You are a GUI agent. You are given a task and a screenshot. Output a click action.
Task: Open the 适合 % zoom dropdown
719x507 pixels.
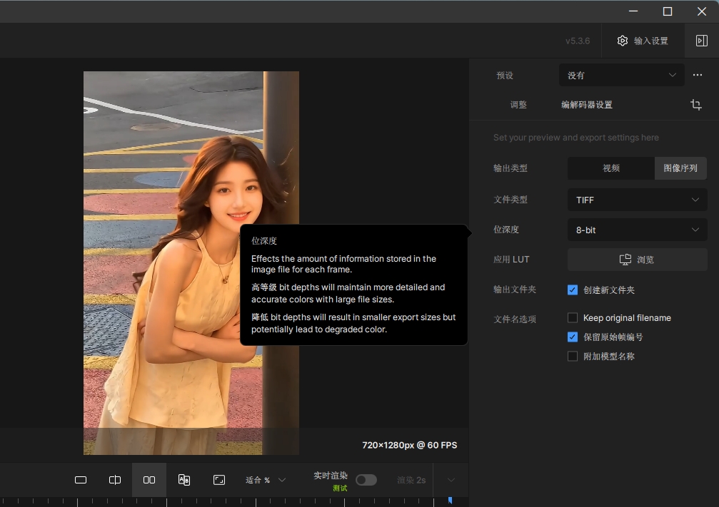(x=266, y=480)
